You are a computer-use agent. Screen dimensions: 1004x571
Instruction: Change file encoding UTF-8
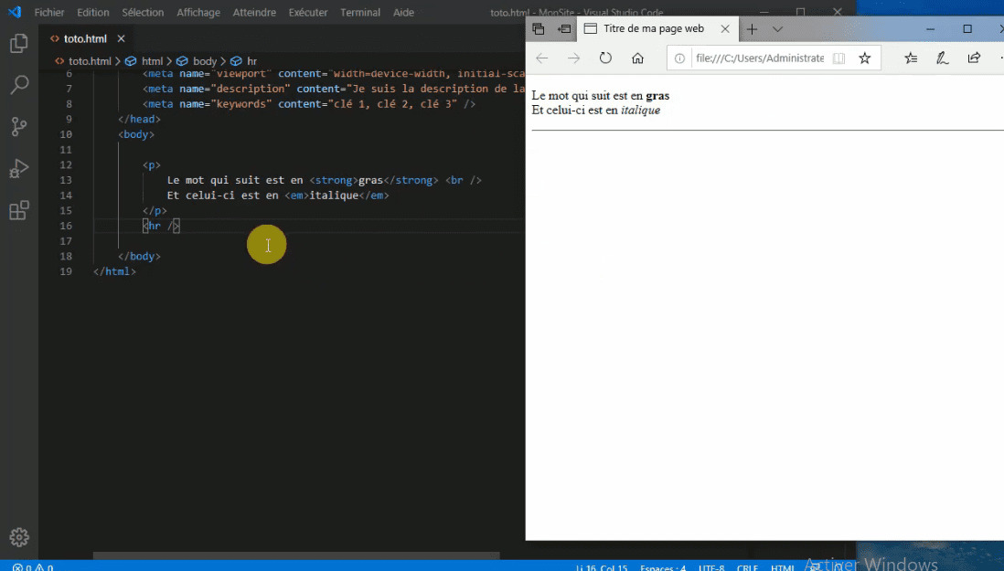click(711, 567)
